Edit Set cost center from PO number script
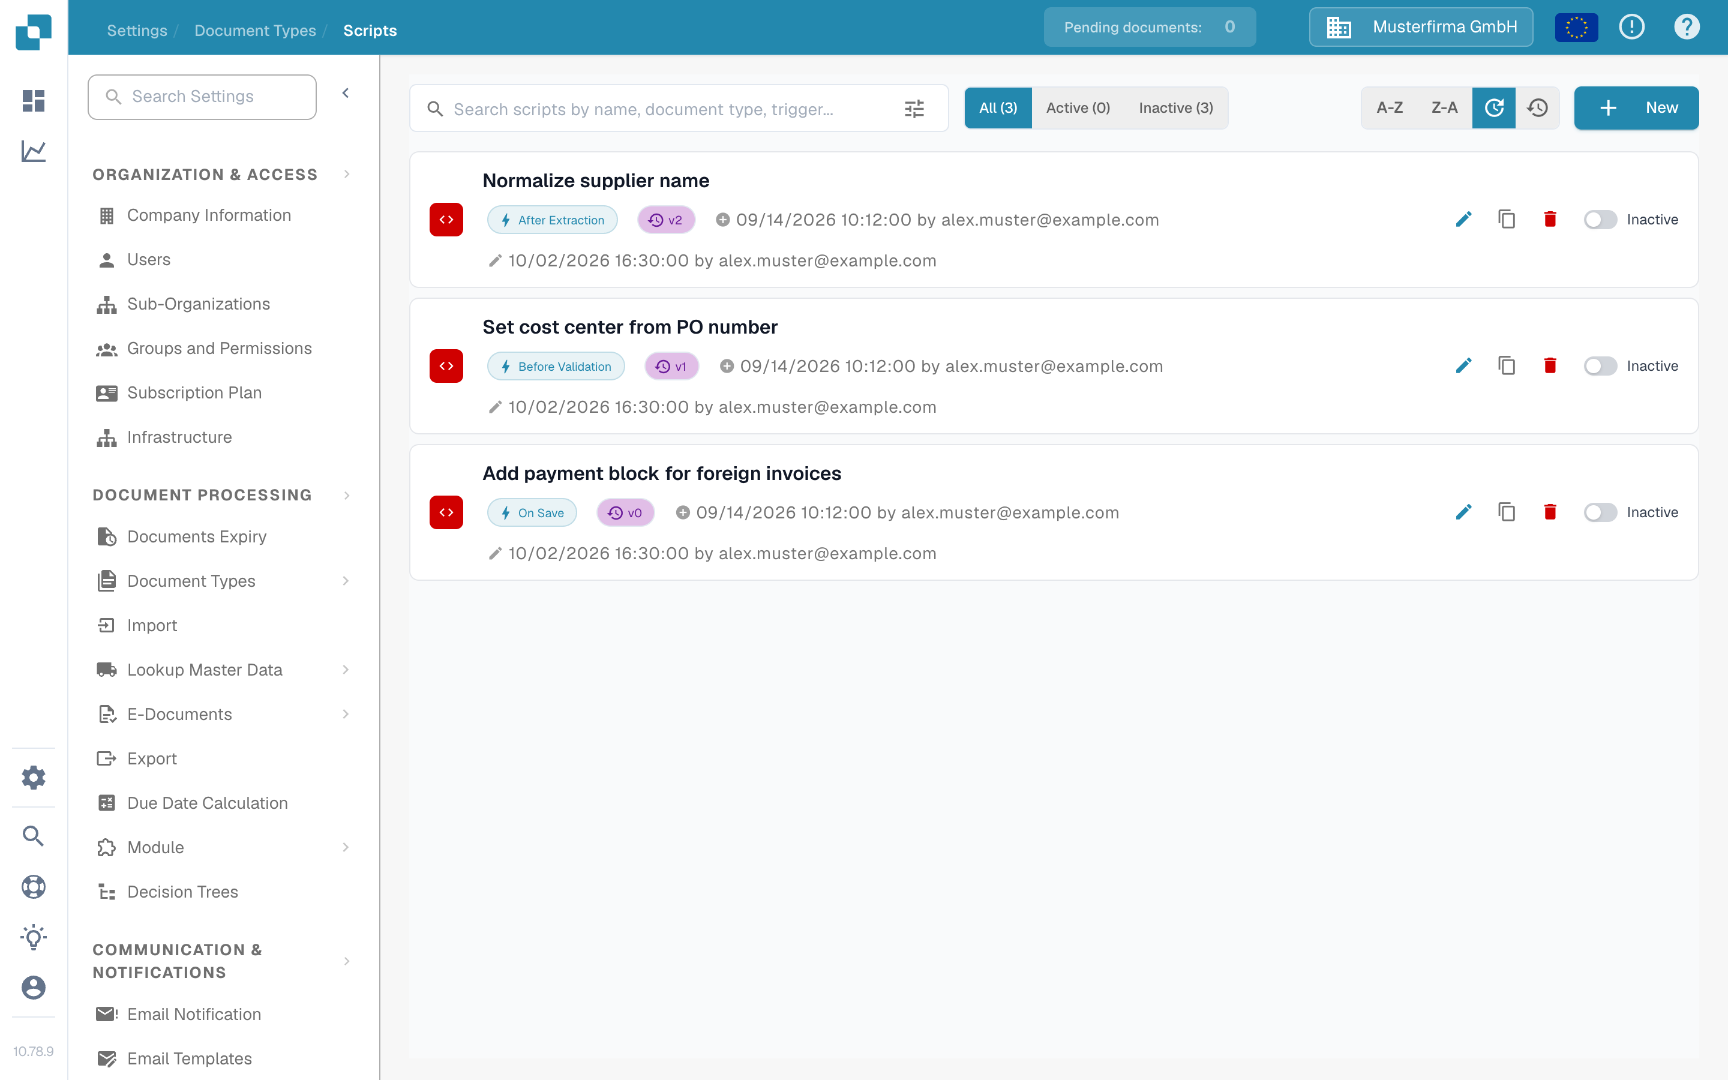The image size is (1728, 1080). (x=1463, y=366)
